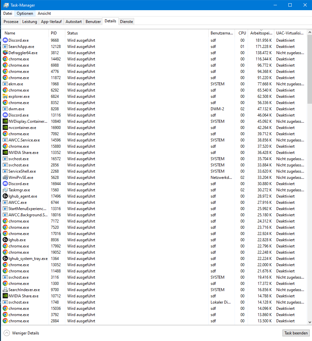
Task: Click user name DWM-2
Action: point(217,109)
